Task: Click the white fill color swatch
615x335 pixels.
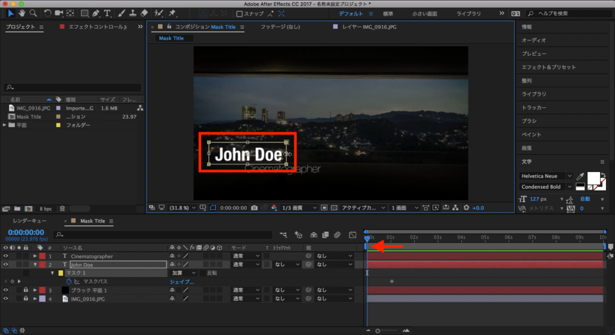Action: (593, 177)
